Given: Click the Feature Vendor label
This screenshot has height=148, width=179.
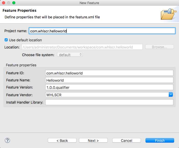Looking at the screenshot, I should tap(19, 95).
